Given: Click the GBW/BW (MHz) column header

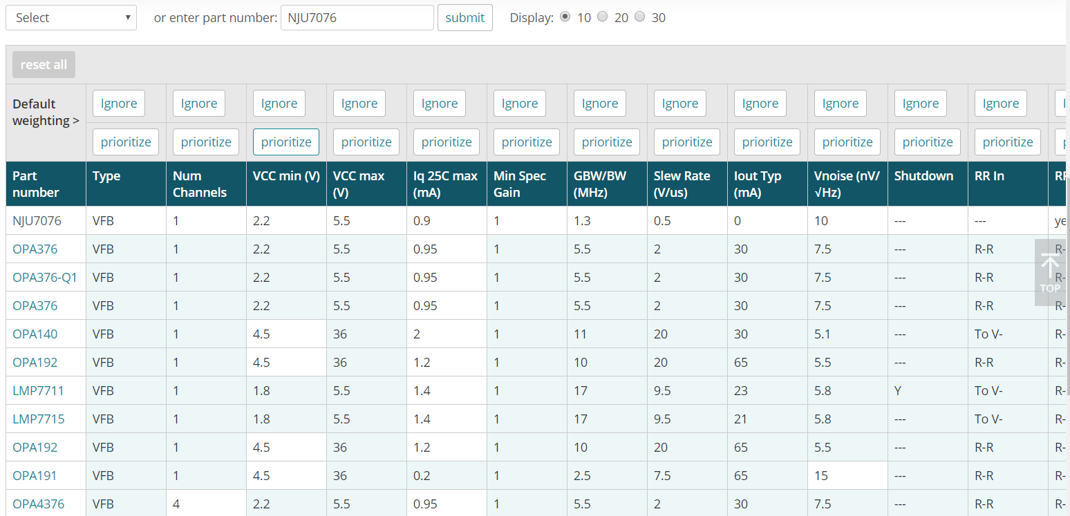Looking at the screenshot, I should [x=599, y=184].
